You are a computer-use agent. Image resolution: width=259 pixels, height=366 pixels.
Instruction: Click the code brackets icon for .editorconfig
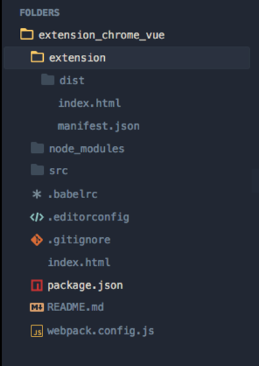click(x=37, y=217)
